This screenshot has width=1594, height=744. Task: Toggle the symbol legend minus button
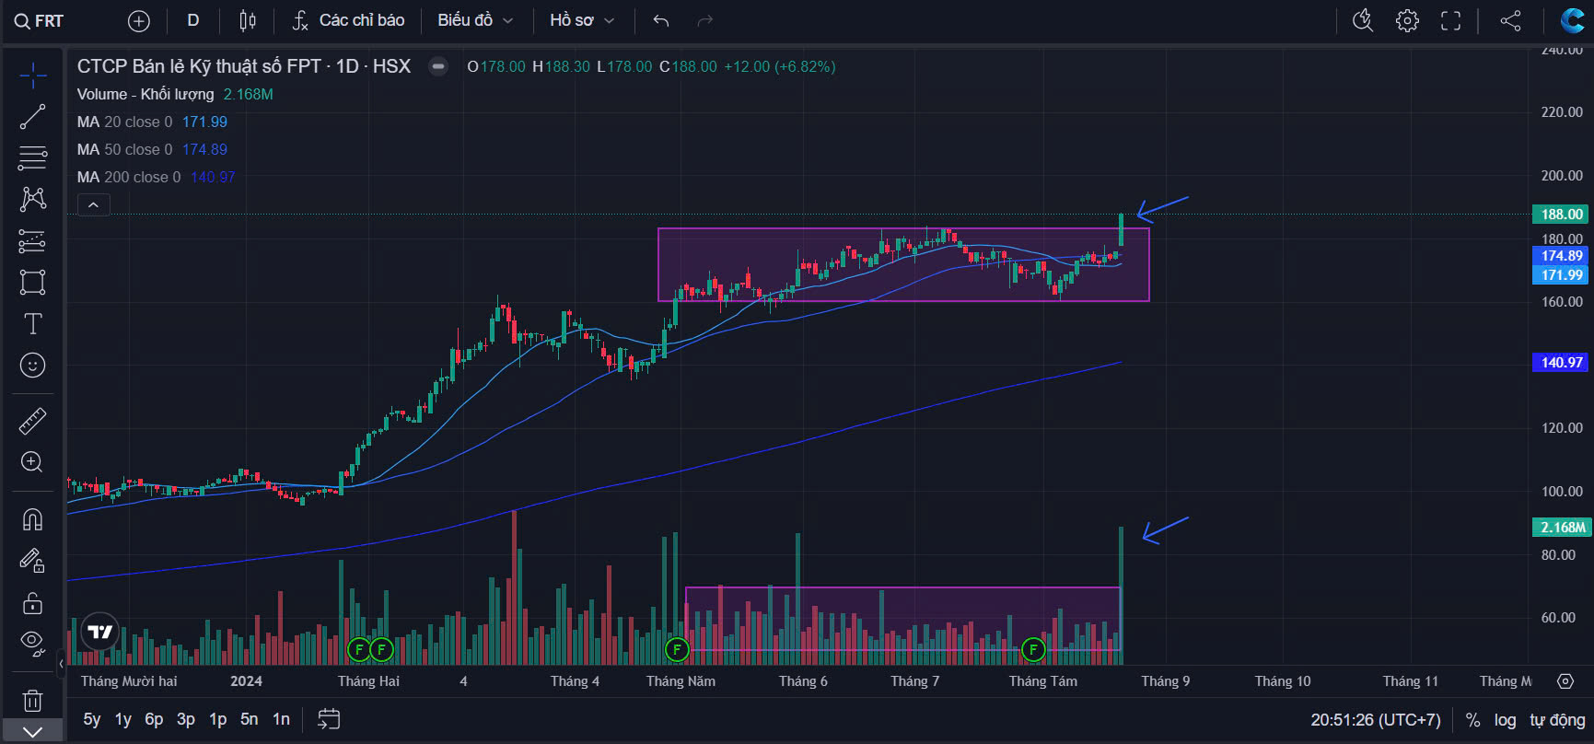[x=438, y=66]
